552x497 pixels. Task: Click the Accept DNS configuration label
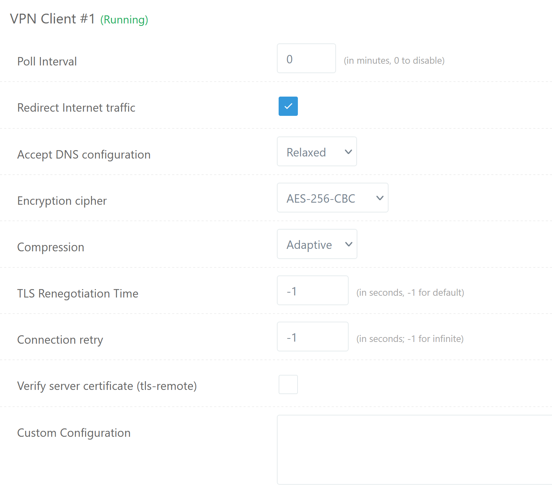pyautogui.click(x=84, y=155)
